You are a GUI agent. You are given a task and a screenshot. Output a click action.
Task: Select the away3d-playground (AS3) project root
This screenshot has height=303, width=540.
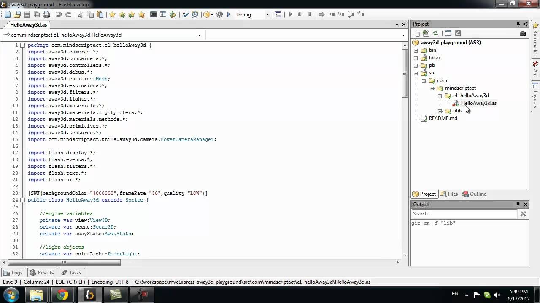click(451, 43)
